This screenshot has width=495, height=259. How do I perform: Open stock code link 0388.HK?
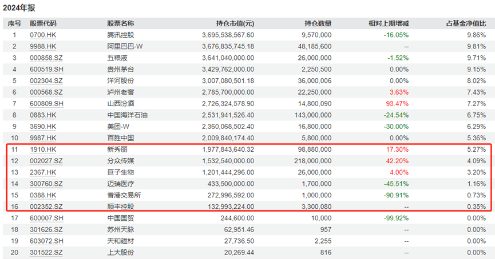point(43,195)
